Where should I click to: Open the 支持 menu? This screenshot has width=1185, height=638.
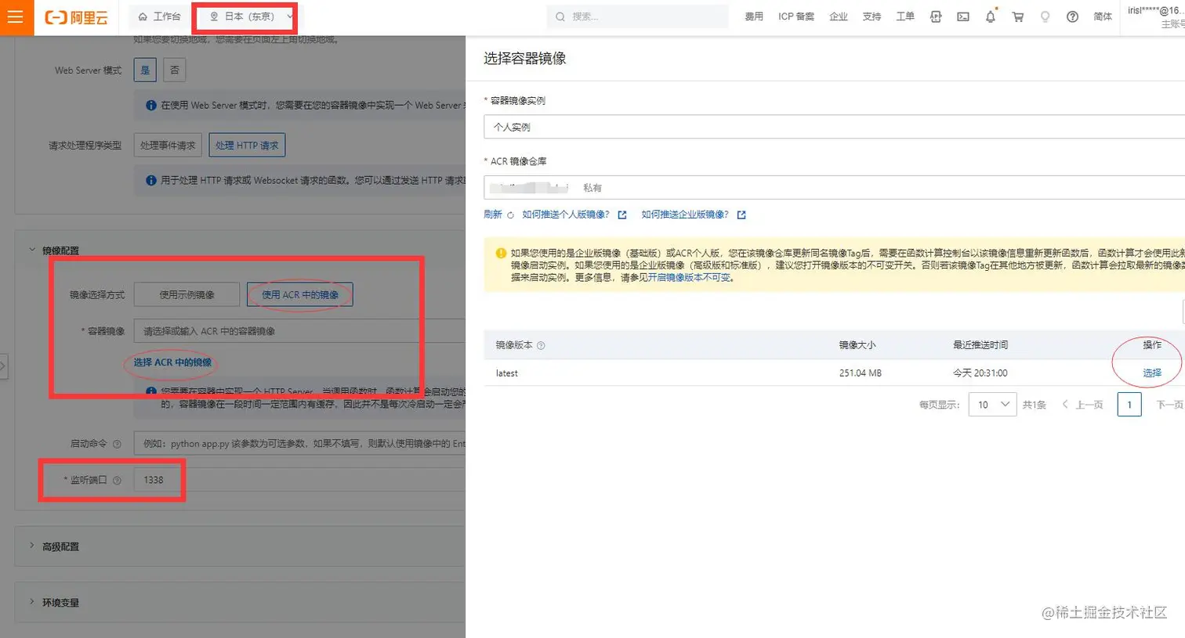coord(872,16)
